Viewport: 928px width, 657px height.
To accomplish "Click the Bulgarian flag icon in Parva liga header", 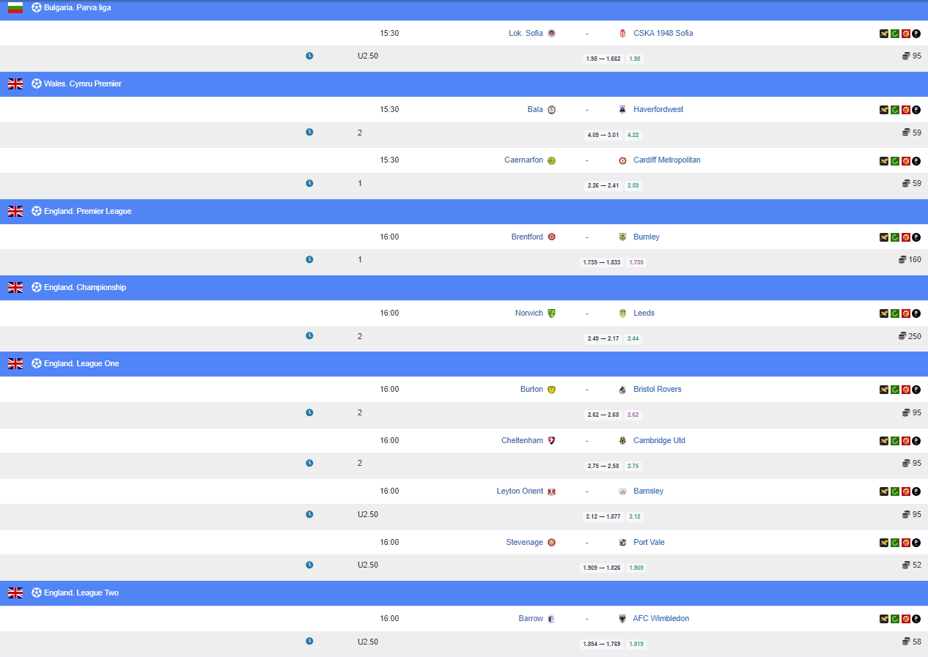I will [15, 7].
